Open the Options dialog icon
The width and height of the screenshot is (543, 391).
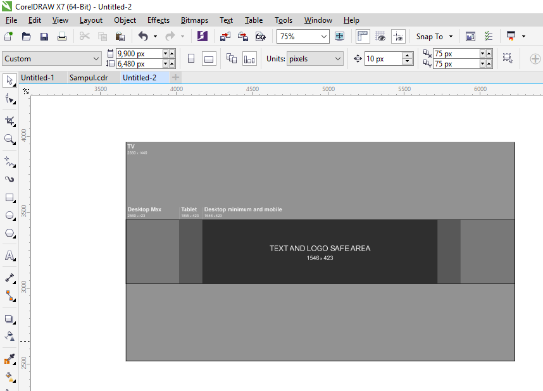click(489, 36)
